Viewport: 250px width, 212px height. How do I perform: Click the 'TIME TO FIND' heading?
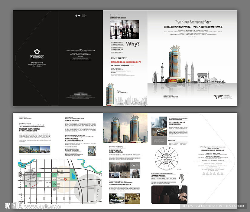119,58
